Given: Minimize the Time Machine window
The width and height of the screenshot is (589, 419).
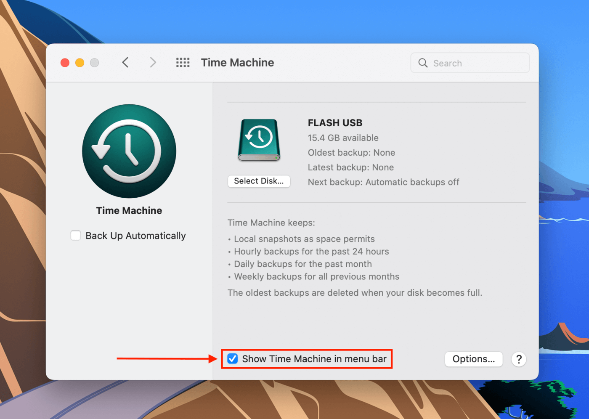Looking at the screenshot, I should (x=80, y=63).
